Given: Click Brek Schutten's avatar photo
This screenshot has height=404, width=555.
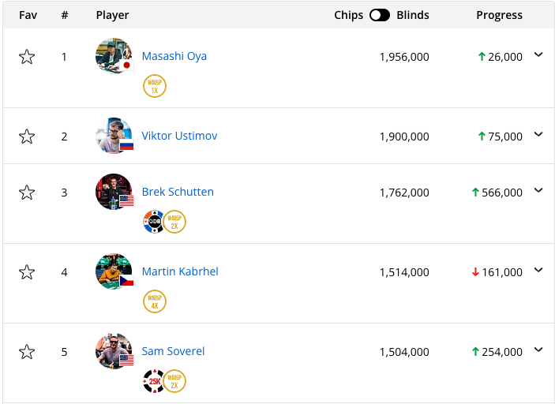Looking at the screenshot, I should click(x=114, y=192).
